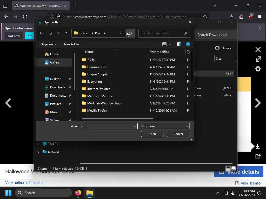Open Desktop in navigation pane

56,79
